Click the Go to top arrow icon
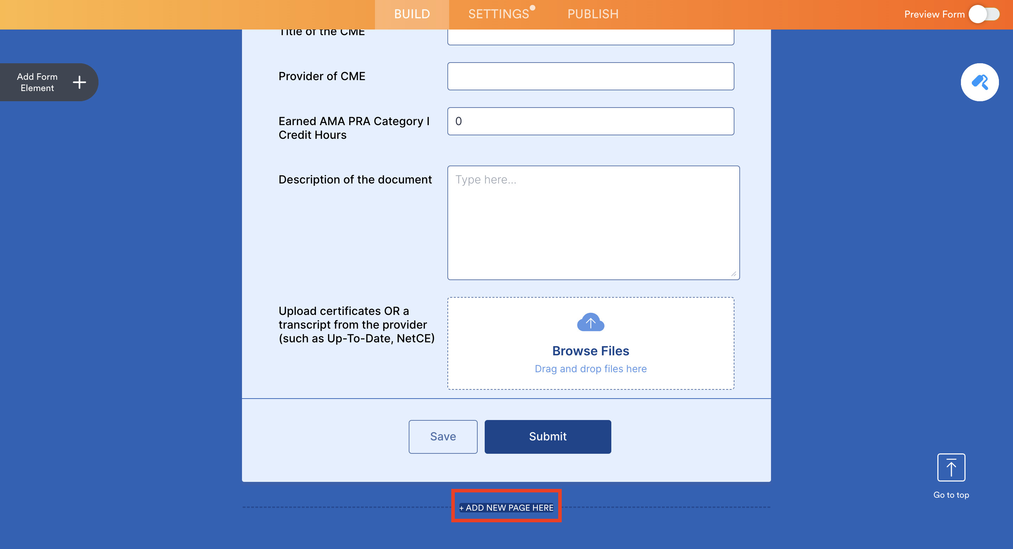The width and height of the screenshot is (1013, 549). pos(951,467)
